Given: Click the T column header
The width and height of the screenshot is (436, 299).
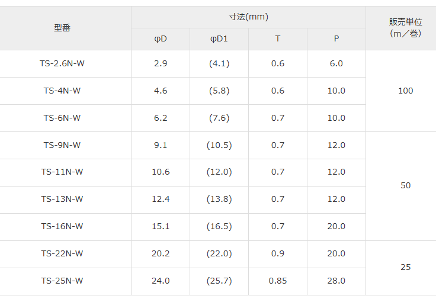Looking at the screenshot, I should point(278,39).
